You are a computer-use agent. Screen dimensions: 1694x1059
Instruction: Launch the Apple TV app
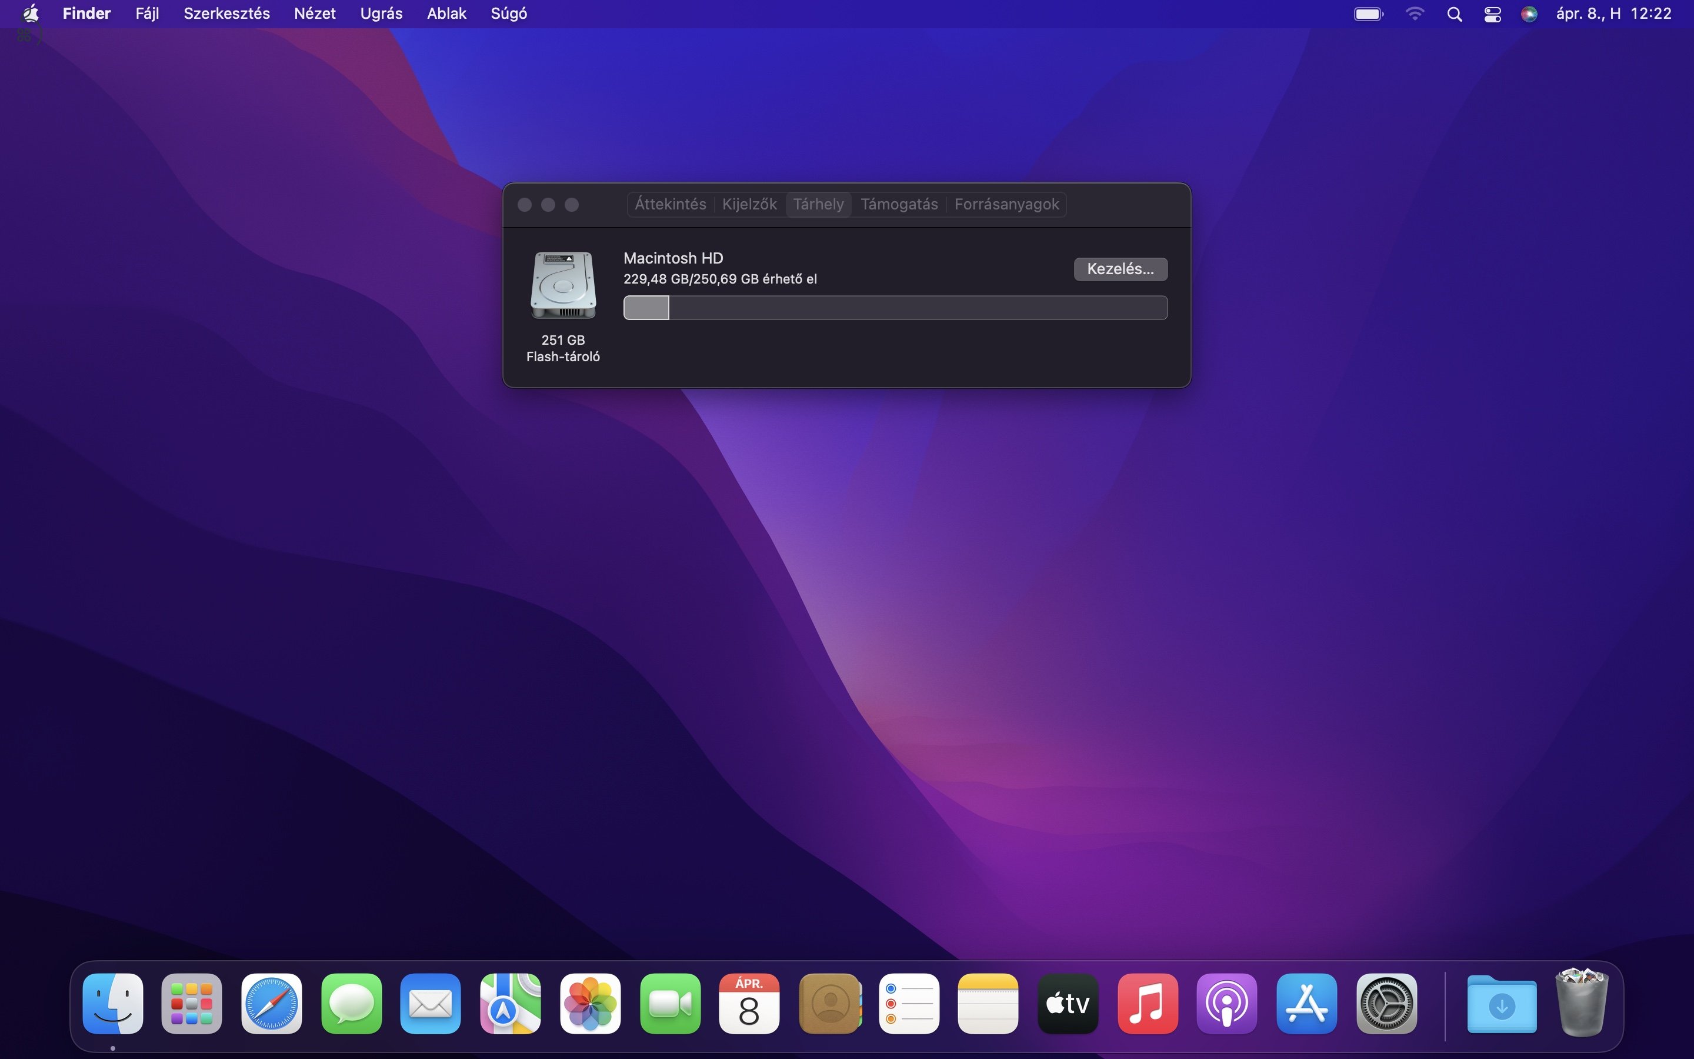(1068, 1003)
